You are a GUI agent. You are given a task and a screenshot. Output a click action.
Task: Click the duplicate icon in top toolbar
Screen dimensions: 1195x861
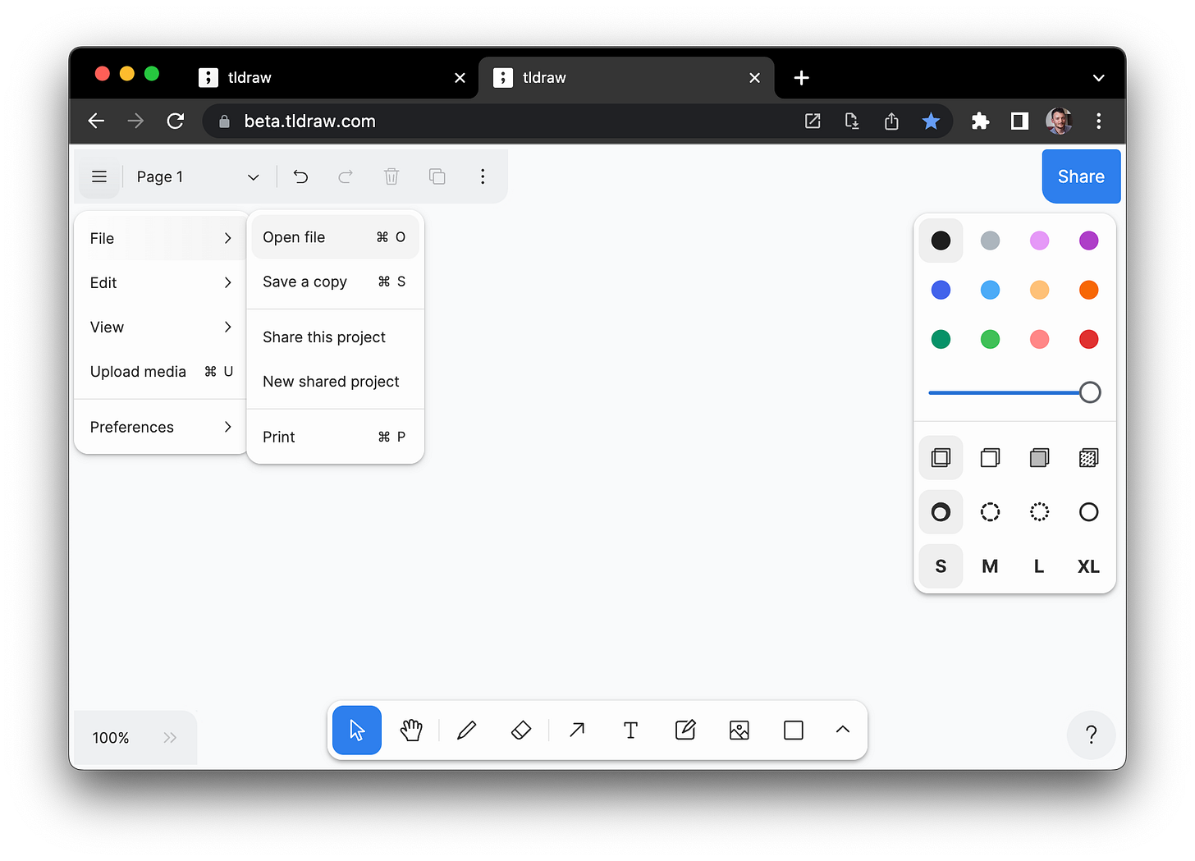point(437,176)
